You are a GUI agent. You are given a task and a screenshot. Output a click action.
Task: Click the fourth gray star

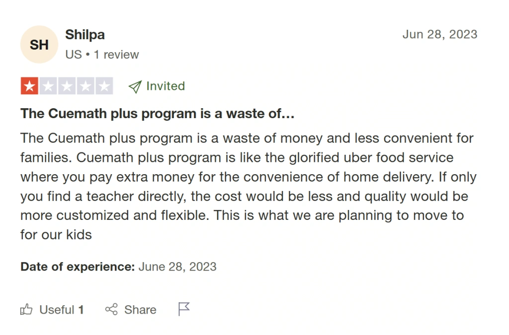pos(85,86)
